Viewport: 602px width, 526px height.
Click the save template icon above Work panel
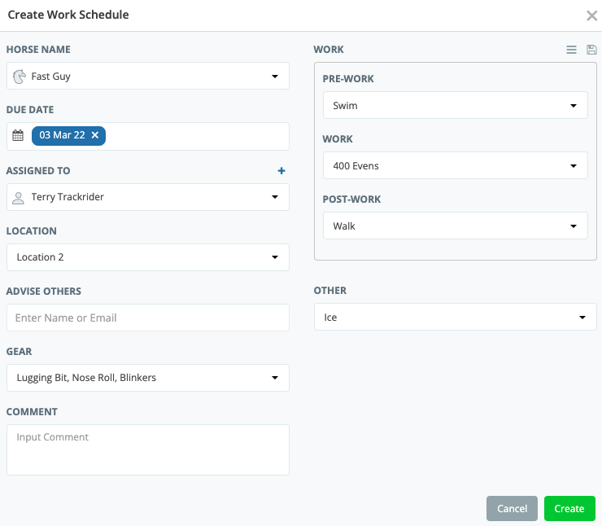tap(591, 50)
